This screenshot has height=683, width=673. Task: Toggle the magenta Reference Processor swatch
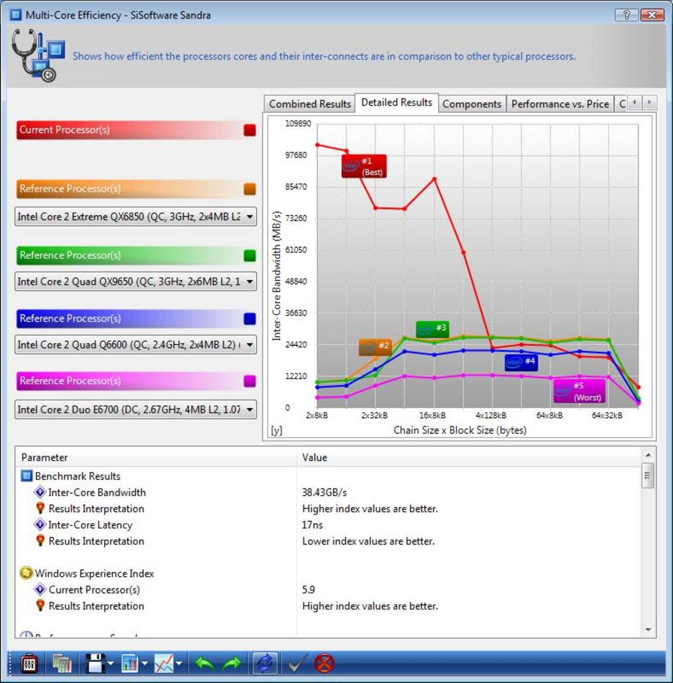pos(250,381)
